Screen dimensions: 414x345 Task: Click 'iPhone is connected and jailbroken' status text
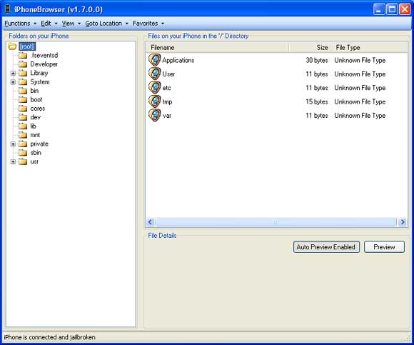pyautogui.click(x=50, y=337)
